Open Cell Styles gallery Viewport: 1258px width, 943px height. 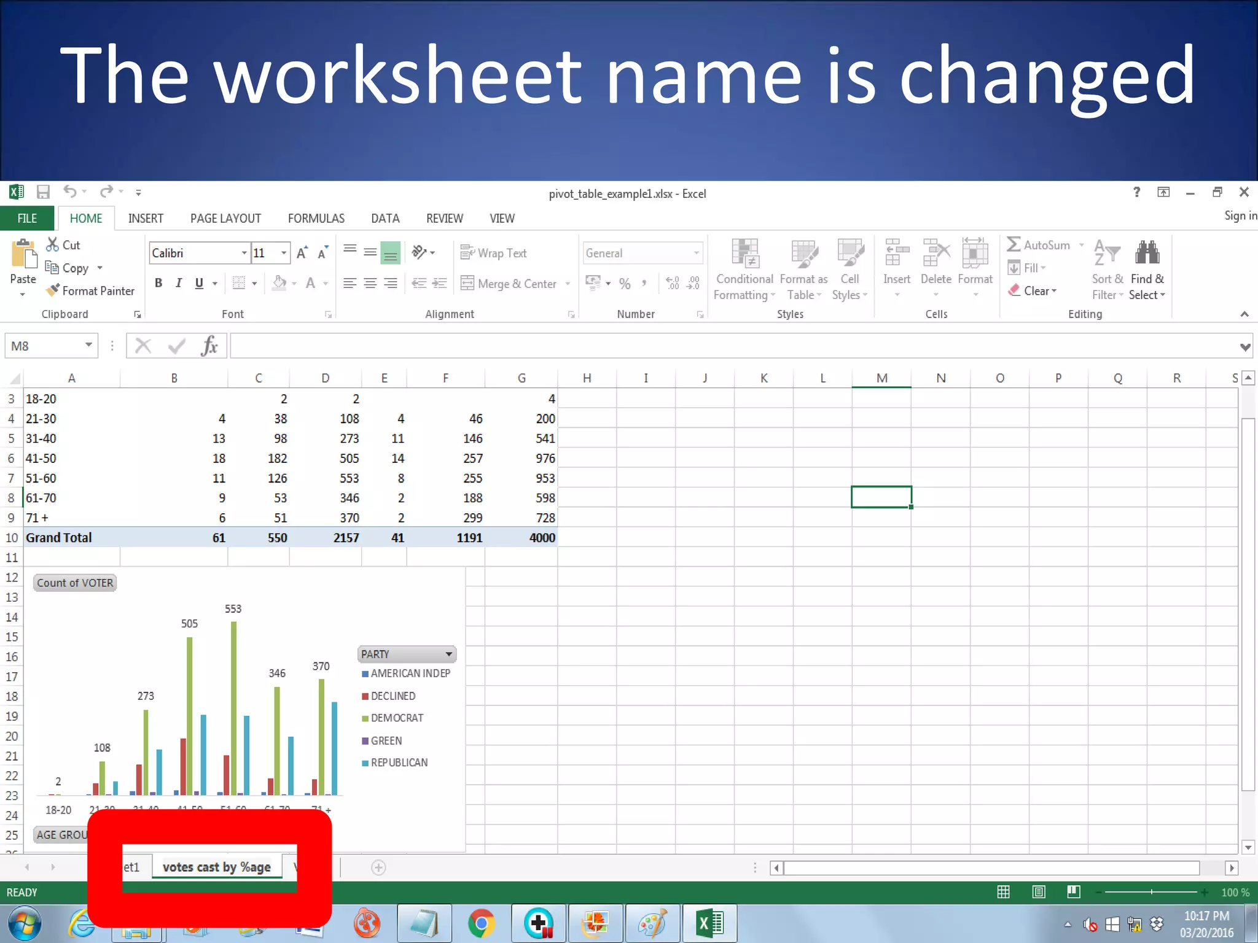pos(850,270)
